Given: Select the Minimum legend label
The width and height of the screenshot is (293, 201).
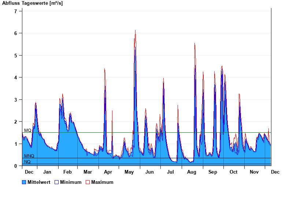Looking at the screenshot, I should [71, 182].
